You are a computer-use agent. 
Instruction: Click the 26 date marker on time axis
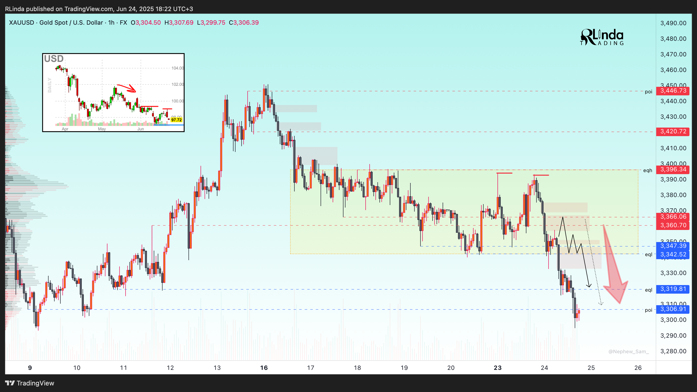coord(638,368)
